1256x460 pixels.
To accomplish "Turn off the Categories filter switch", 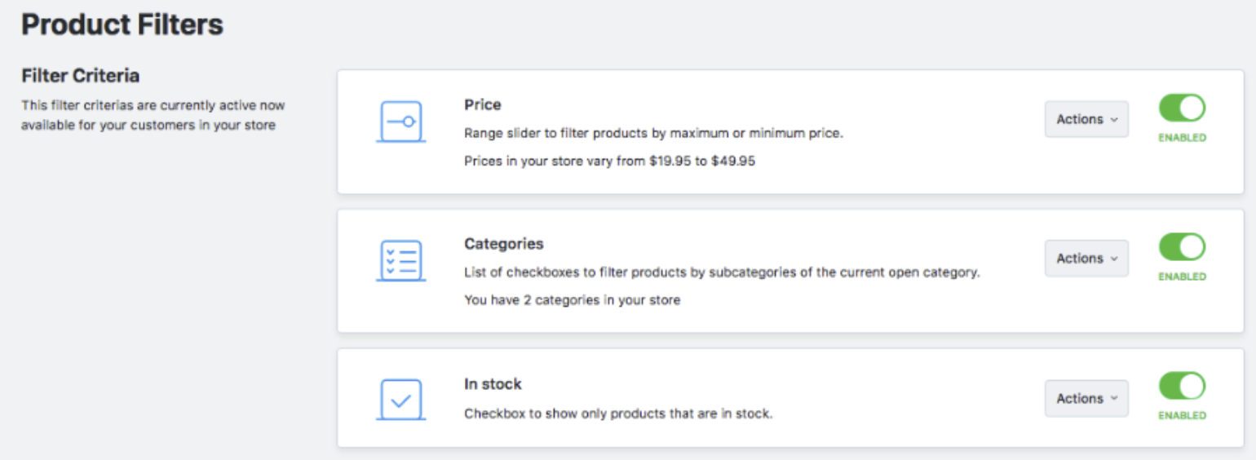I will coord(1182,246).
